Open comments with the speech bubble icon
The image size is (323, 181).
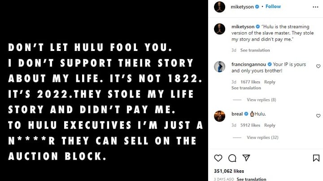pos(232,158)
